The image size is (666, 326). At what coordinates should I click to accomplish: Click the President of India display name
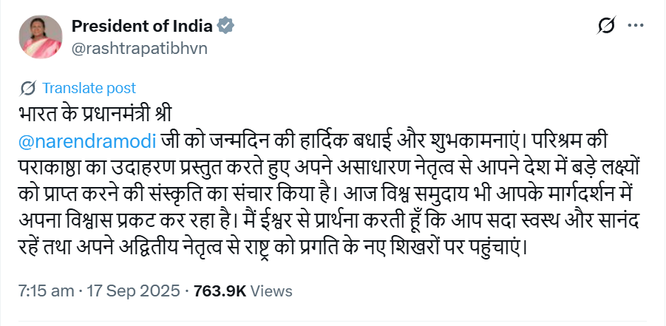(142, 26)
